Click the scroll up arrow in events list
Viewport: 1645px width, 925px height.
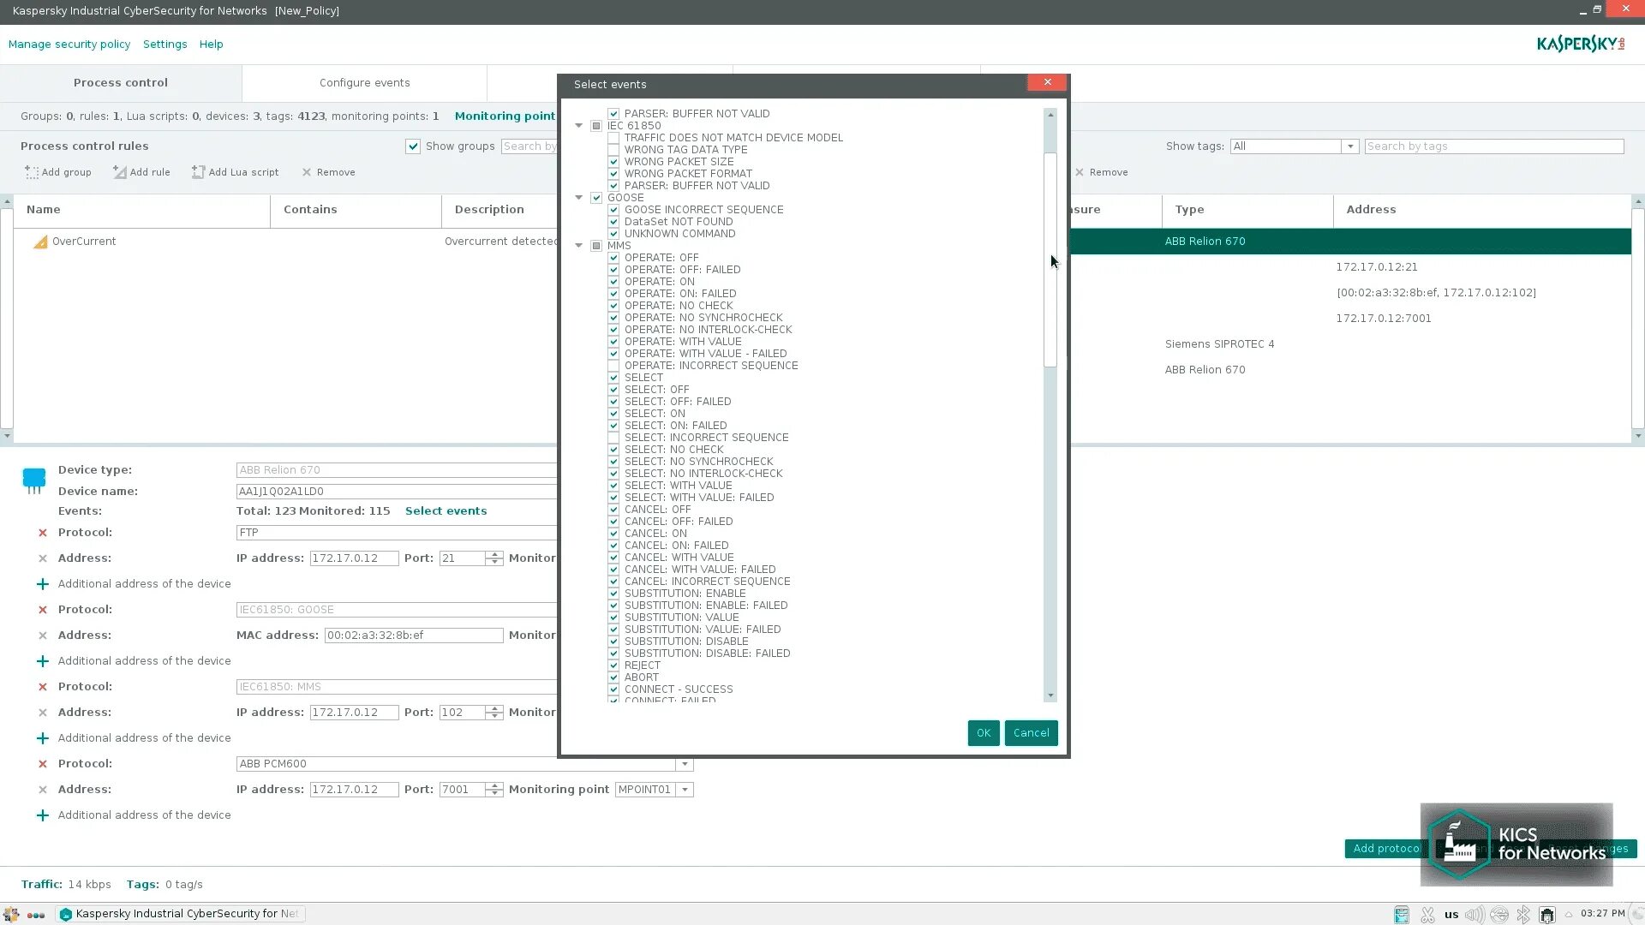(1050, 115)
